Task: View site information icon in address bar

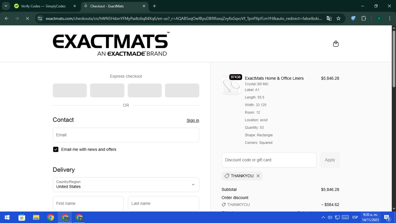Action: pos(40,18)
